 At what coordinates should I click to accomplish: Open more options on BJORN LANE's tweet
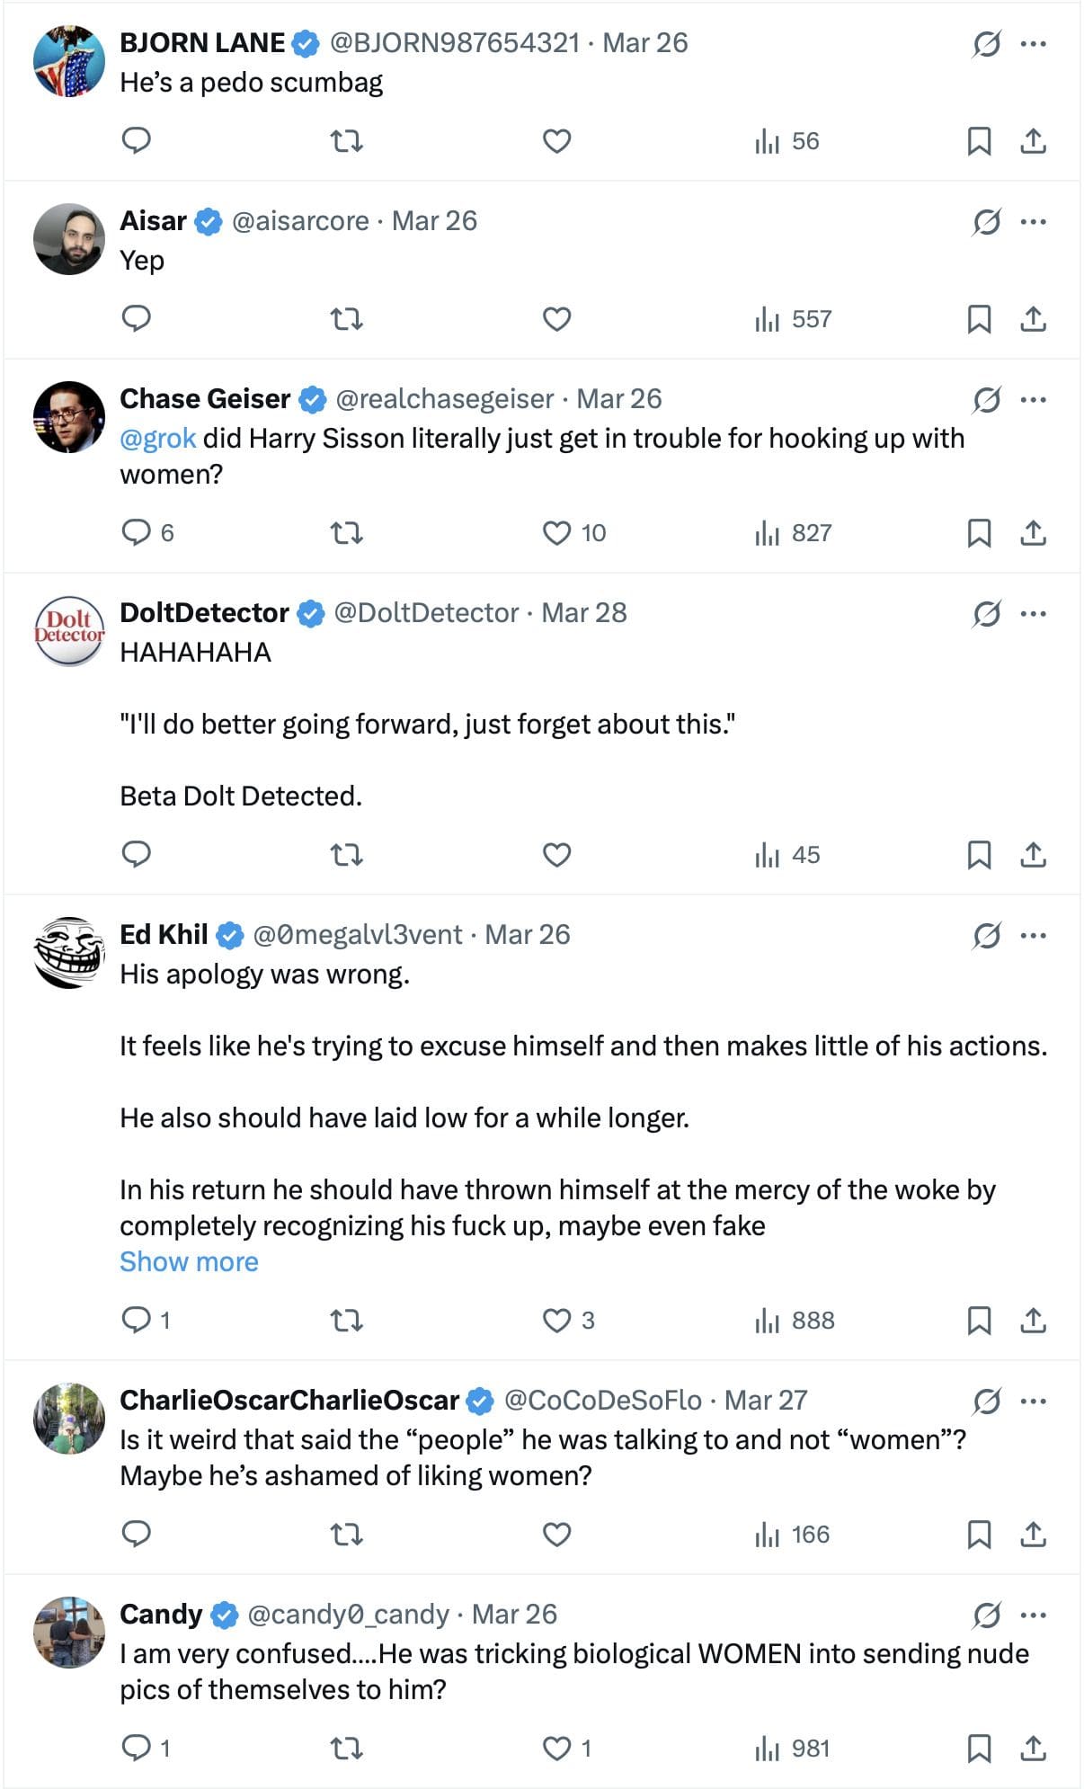click(x=1034, y=43)
